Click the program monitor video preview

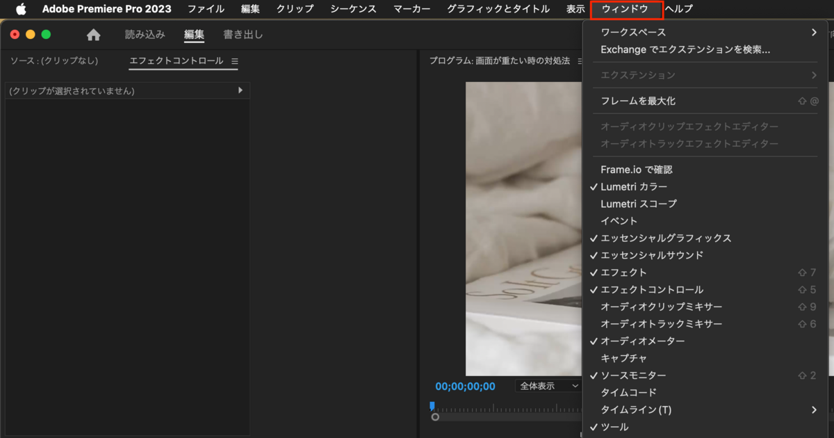(523, 229)
